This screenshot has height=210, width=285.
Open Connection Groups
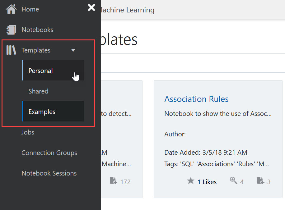click(49, 153)
